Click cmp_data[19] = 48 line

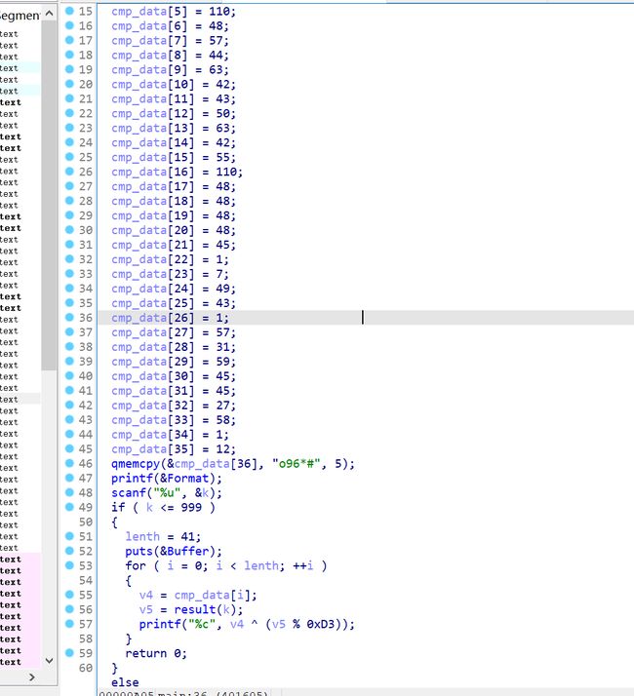[174, 215]
